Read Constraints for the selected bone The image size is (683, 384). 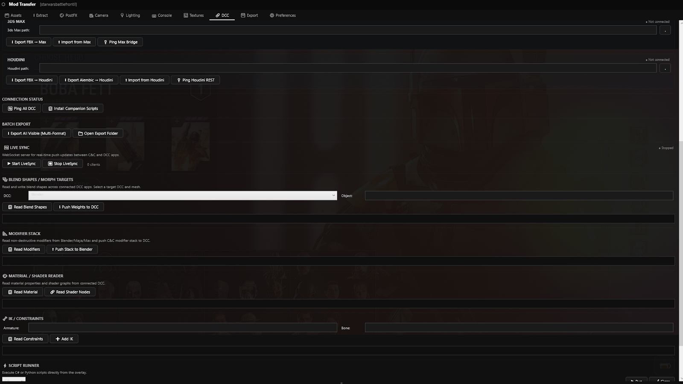click(25, 338)
